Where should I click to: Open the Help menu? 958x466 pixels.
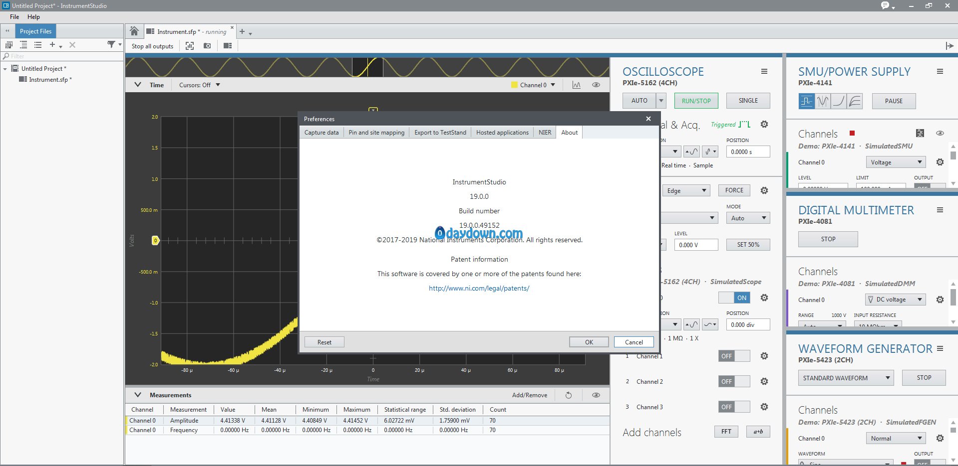[33, 17]
